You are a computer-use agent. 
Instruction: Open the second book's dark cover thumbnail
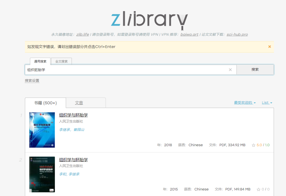42,174
